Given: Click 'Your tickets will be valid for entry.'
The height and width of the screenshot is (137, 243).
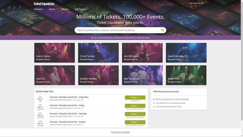Looking at the screenshot, I should point(169,107).
